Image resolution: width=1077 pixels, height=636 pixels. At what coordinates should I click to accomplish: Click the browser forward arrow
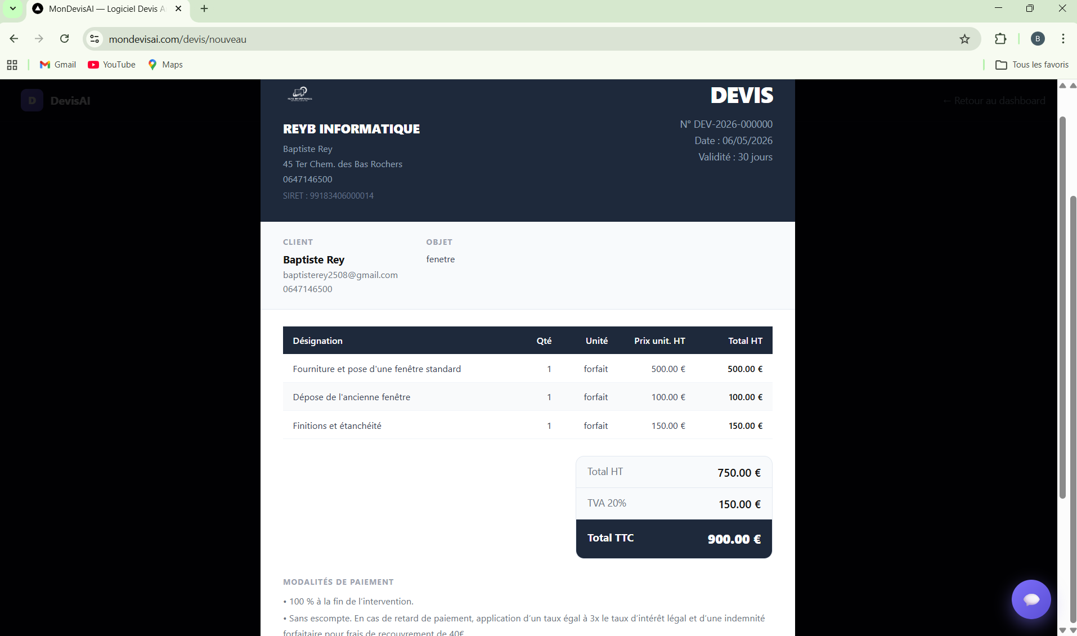(39, 39)
